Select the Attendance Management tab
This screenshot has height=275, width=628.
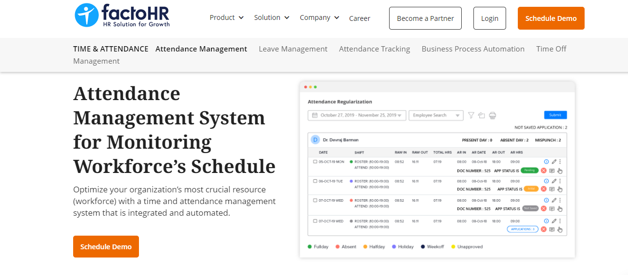click(201, 49)
